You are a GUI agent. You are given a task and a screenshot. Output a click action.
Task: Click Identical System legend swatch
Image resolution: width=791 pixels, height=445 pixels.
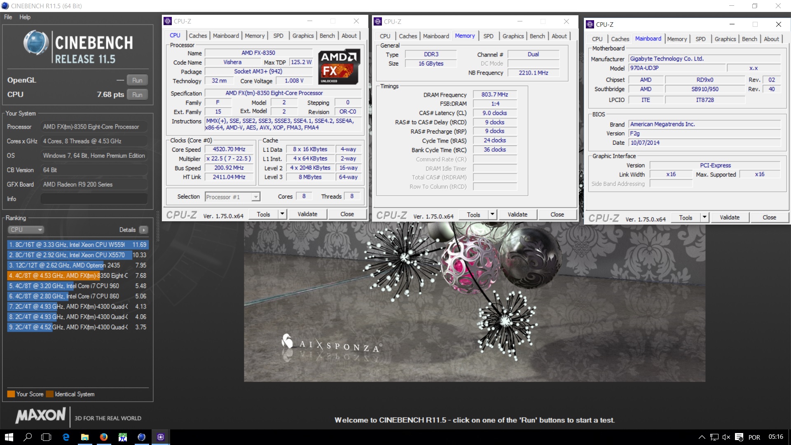[x=50, y=394]
